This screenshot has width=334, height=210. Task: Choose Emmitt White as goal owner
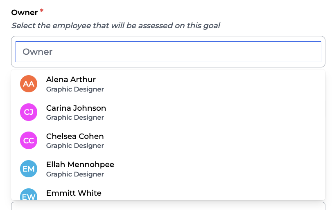(74, 193)
